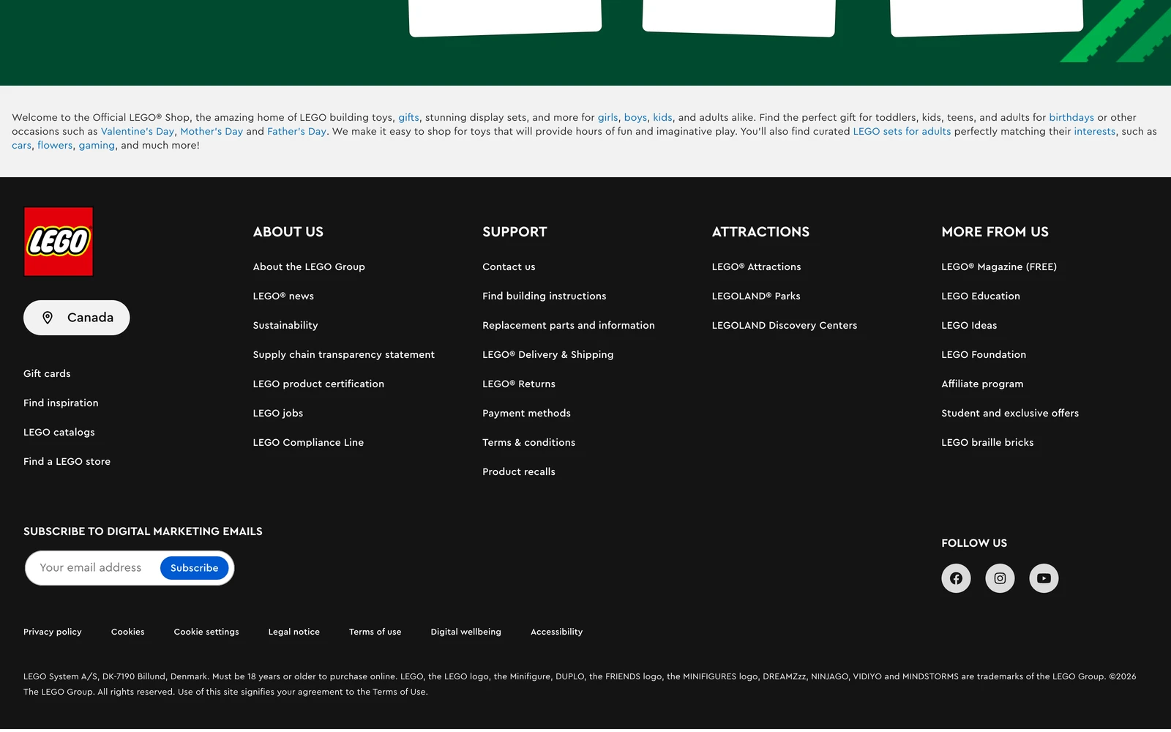Follow the gifts link in welcome text
The width and height of the screenshot is (1171, 732).
pyautogui.click(x=408, y=117)
